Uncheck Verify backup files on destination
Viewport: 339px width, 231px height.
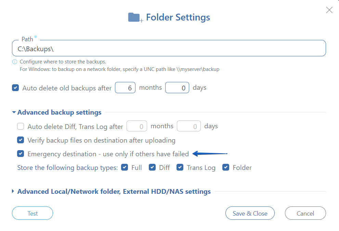(21, 140)
